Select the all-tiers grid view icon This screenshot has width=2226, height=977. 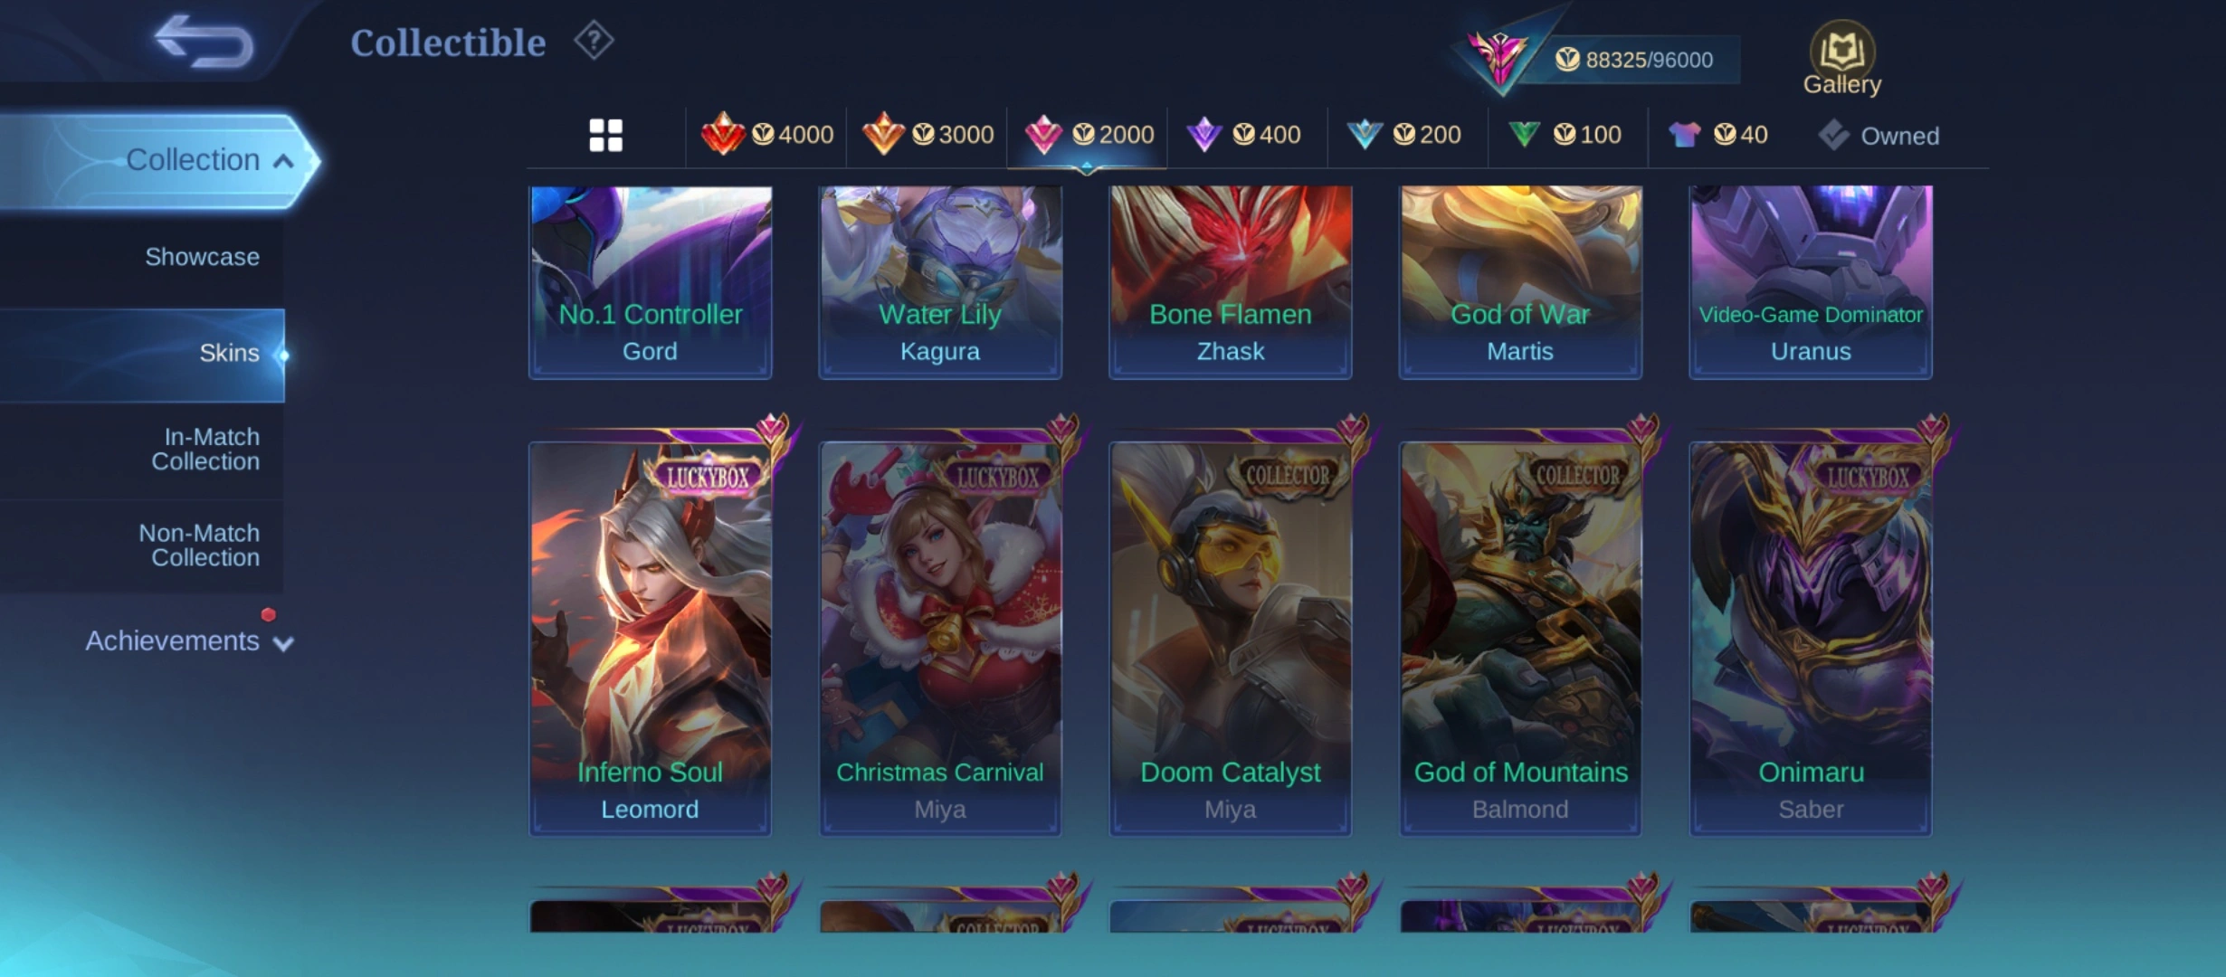point(605,136)
